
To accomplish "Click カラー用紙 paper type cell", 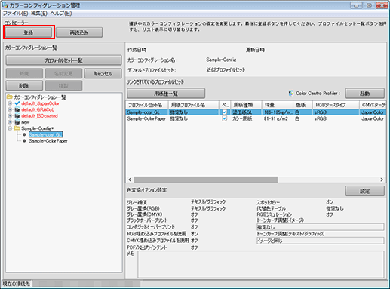I will click(x=242, y=118).
